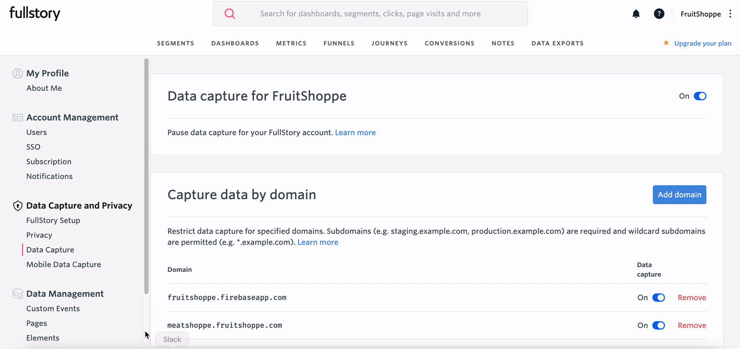
Task: Remove the fruitshoppe.firebaseapp.com domain
Action: tap(692, 298)
